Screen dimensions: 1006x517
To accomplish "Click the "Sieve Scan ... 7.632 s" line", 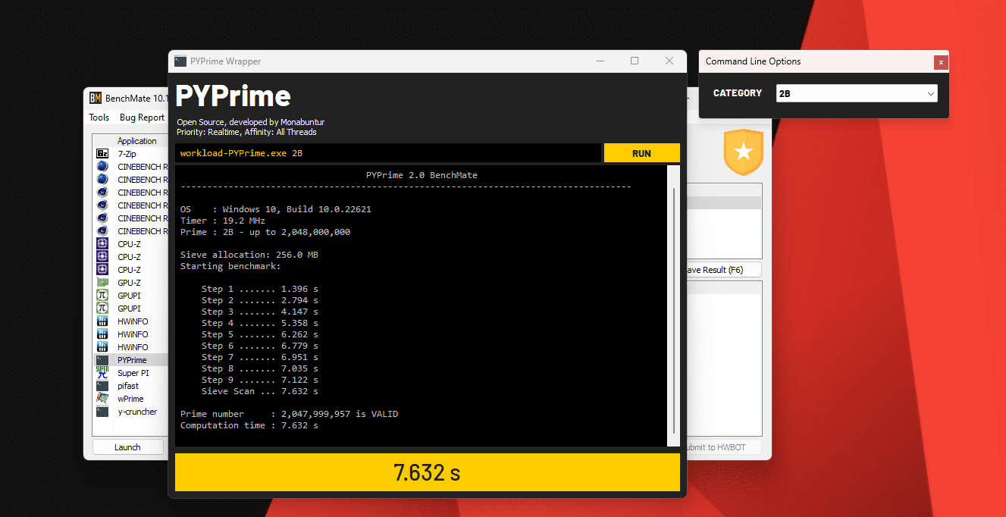I will pyautogui.click(x=260, y=391).
